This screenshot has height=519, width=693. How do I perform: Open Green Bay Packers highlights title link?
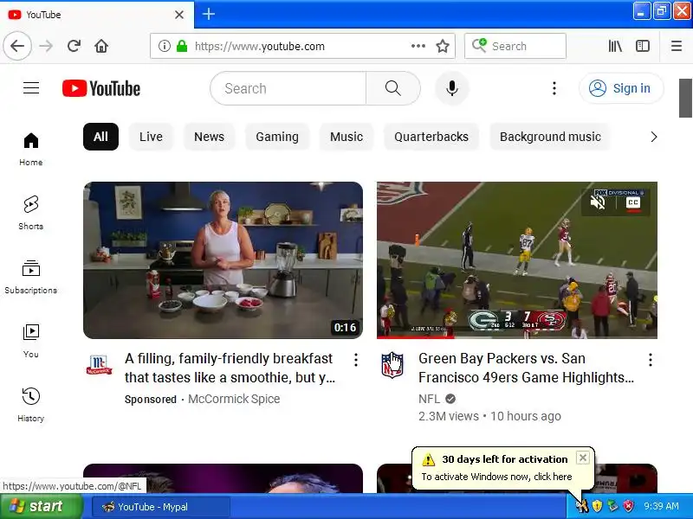pyautogui.click(x=527, y=368)
